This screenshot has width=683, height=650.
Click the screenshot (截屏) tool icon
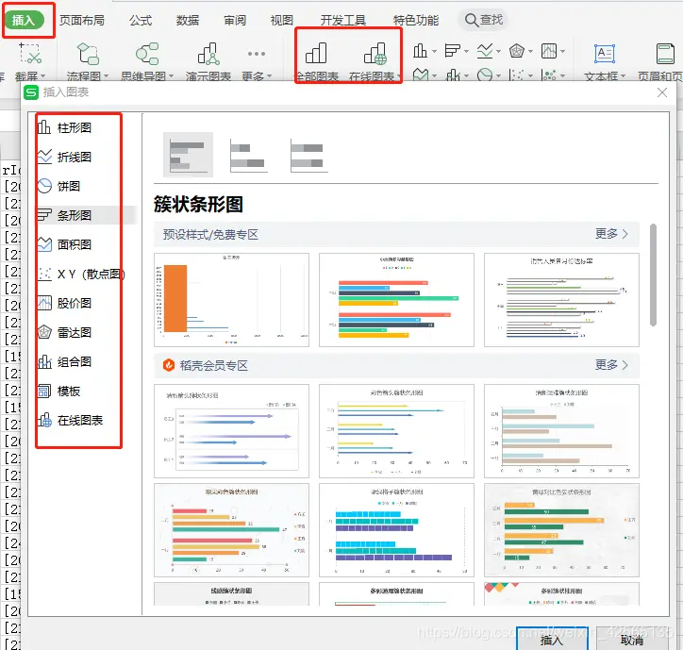(x=30, y=53)
